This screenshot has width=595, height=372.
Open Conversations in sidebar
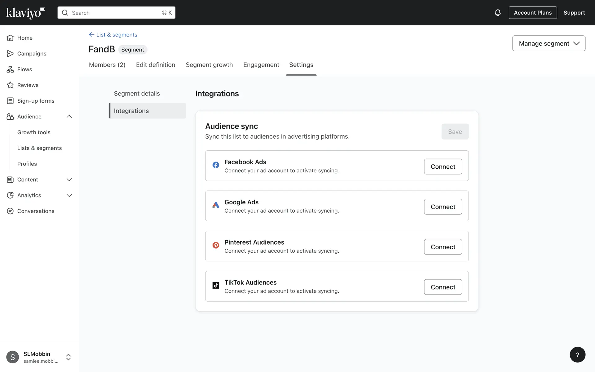pos(36,211)
